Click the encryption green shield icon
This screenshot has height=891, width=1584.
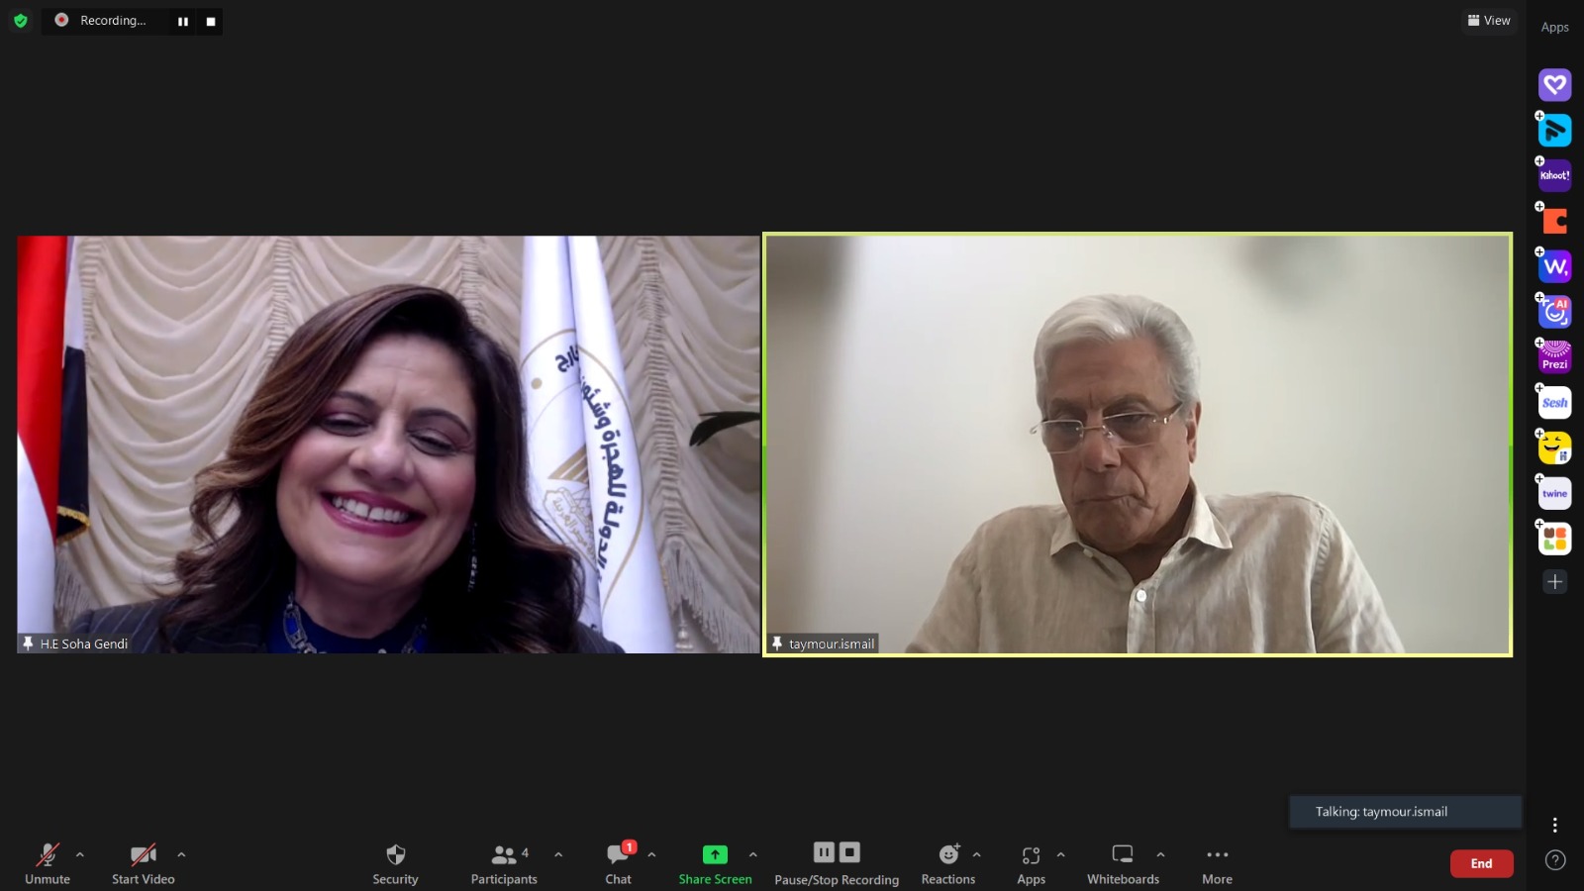pos(21,21)
